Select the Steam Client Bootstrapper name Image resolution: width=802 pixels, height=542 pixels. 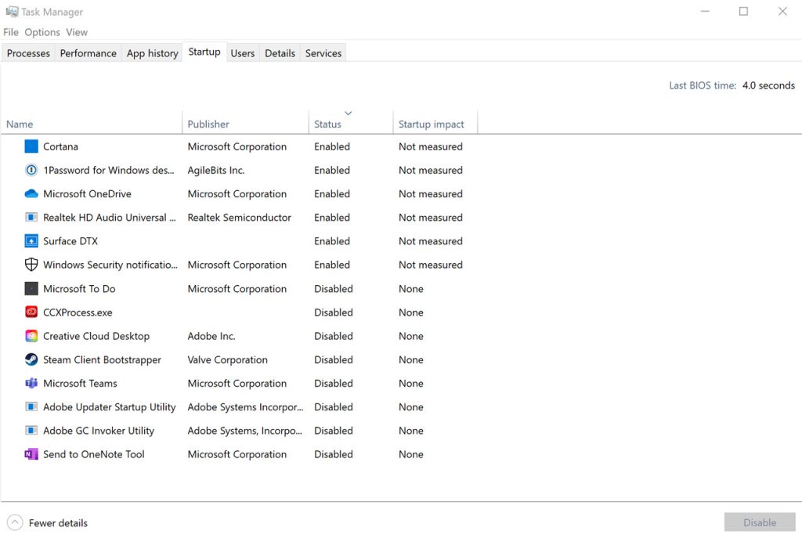coord(102,360)
